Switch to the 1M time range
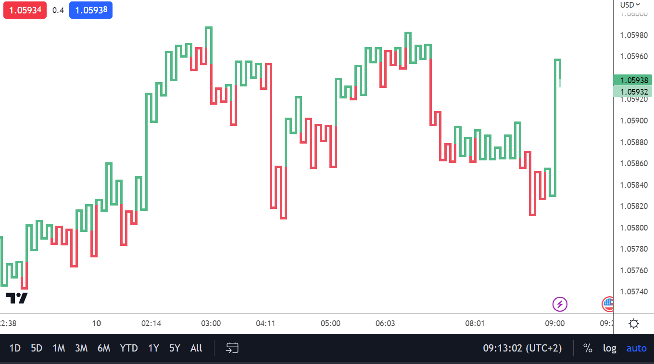654x364 pixels. pyautogui.click(x=59, y=348)
